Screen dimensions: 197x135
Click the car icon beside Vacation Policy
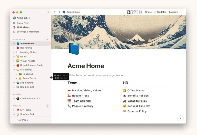click(x=124, y=101)
